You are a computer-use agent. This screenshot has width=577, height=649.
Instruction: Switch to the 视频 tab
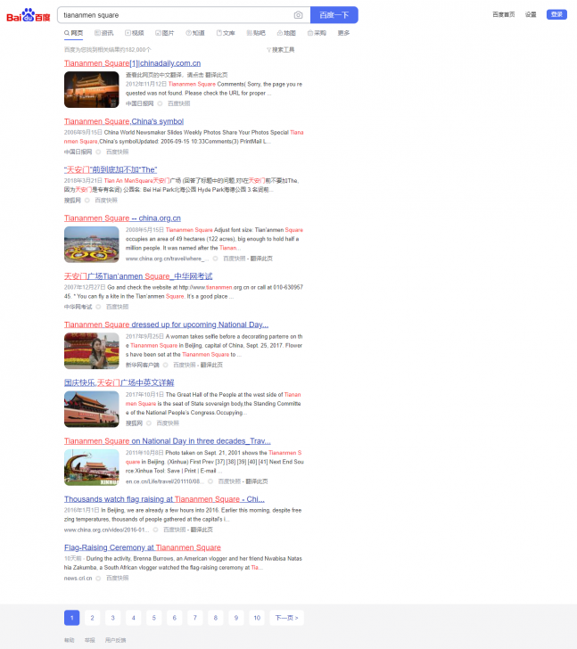[x=135, y=33]
